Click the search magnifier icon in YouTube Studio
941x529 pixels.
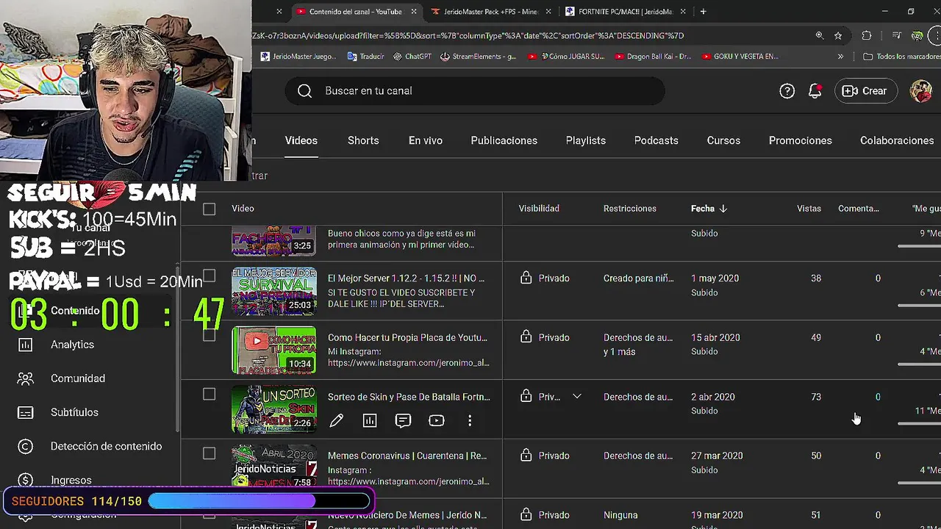304,91
